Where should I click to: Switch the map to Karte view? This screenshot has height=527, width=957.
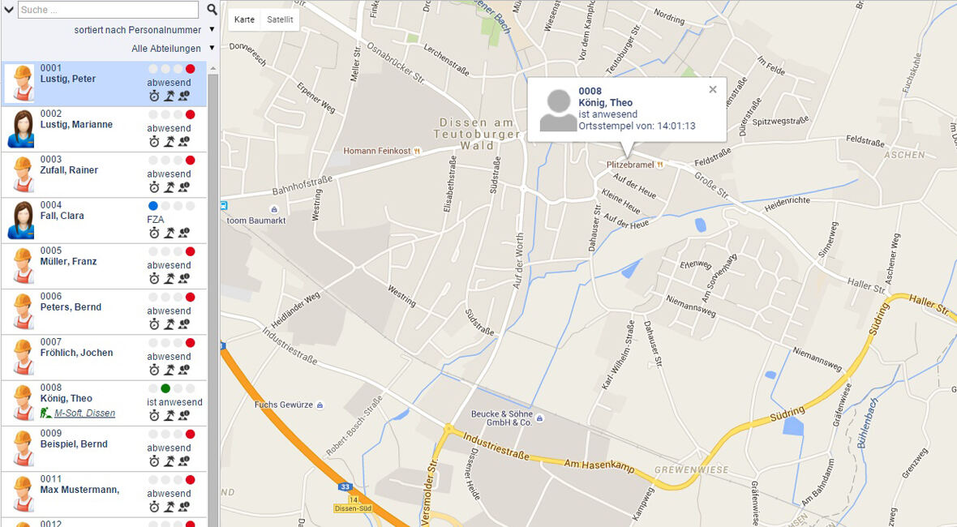244,19
